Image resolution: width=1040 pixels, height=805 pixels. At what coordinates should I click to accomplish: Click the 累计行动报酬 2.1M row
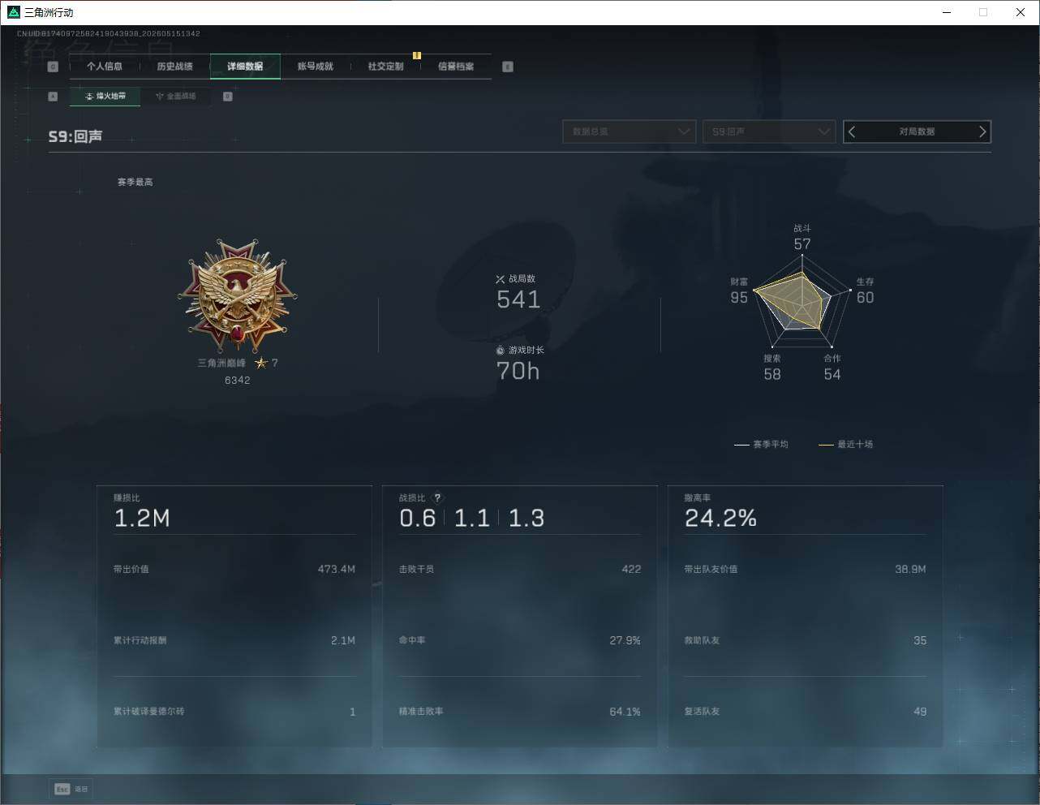point(234,641)
